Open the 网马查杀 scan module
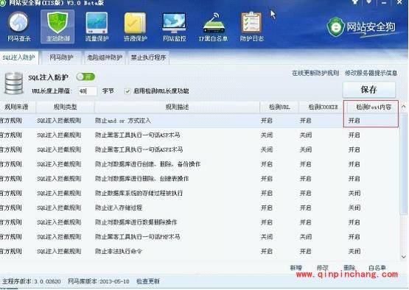This screenshot has width=409, height=290. (18, 27)
